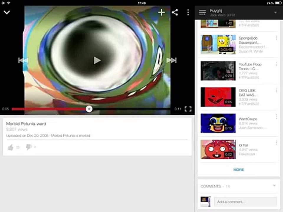The width and height of the screenshot is (283, 212).
Task: Open the YouTube Poop Tennis video thumbnail
Action: click(x=218, y=71)
